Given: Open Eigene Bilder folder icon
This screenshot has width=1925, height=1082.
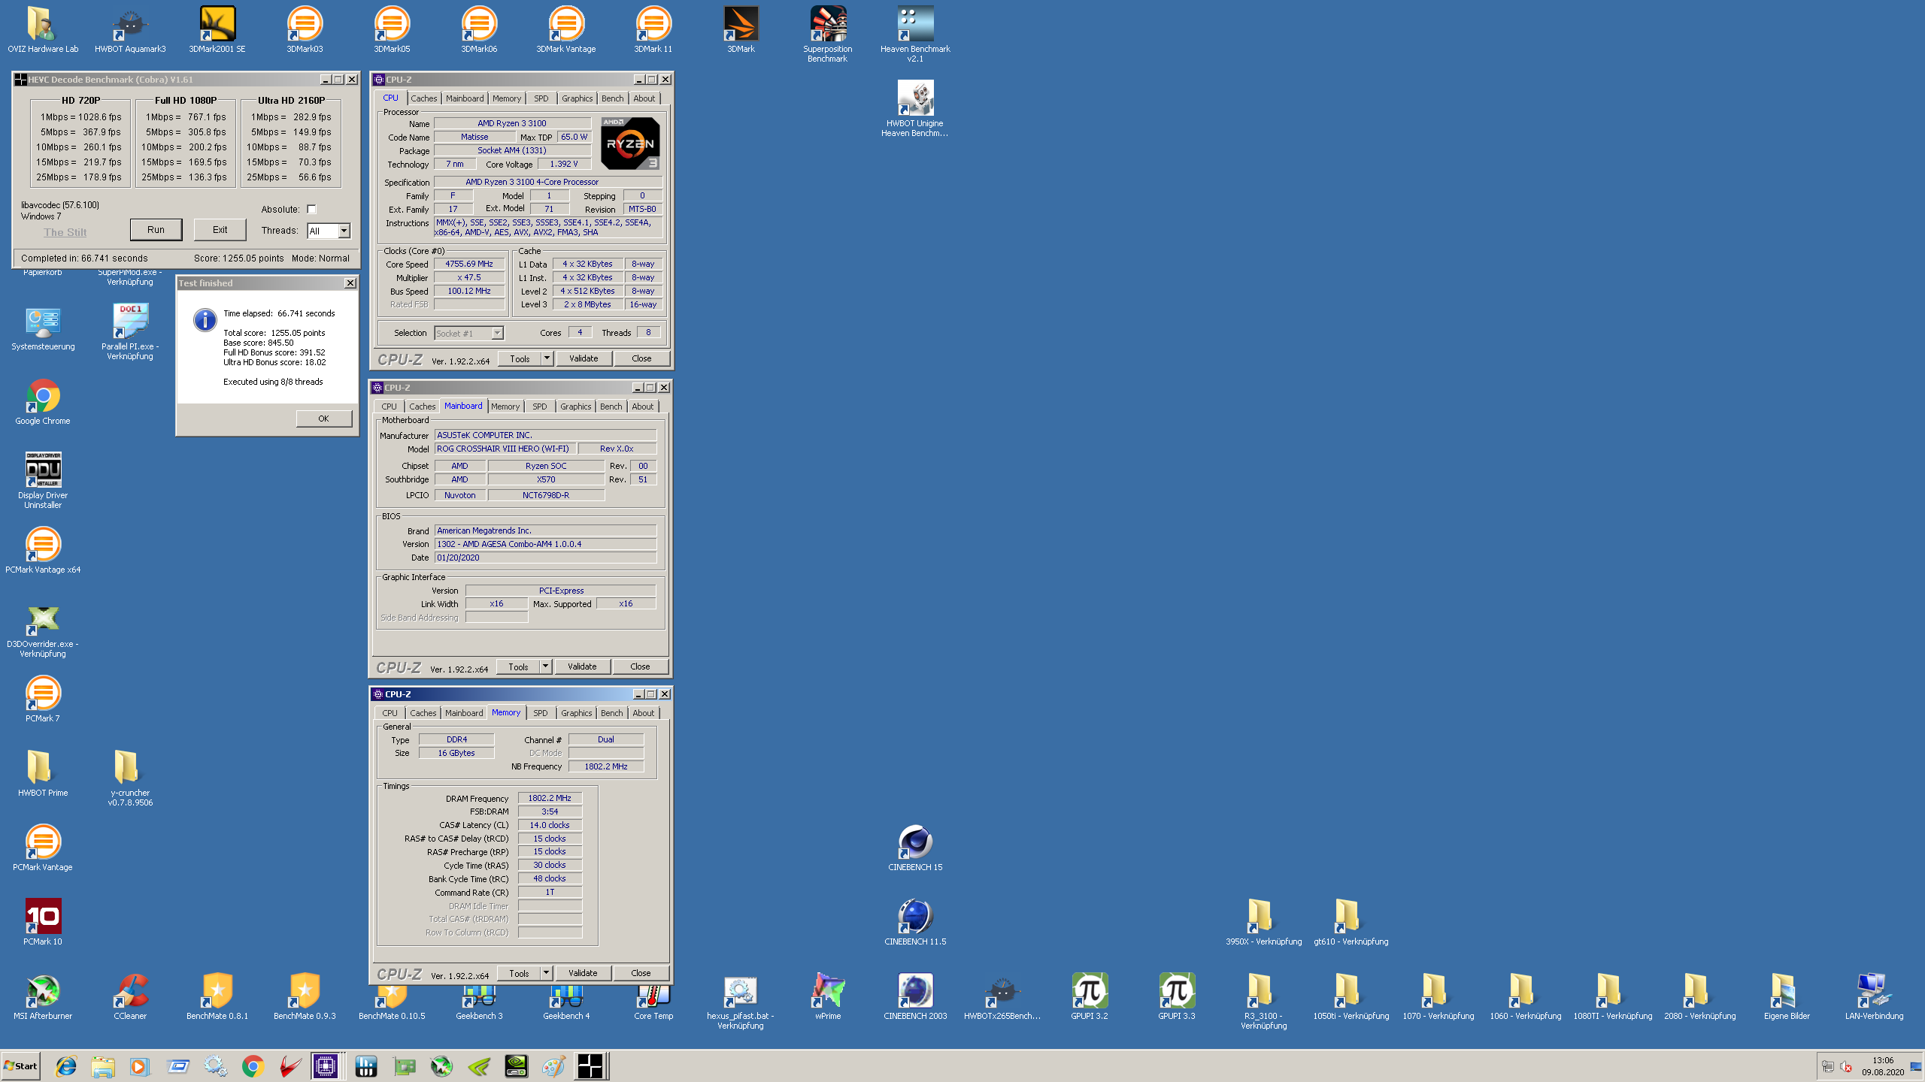Looking at the screenshot, I should point(1787,996).
